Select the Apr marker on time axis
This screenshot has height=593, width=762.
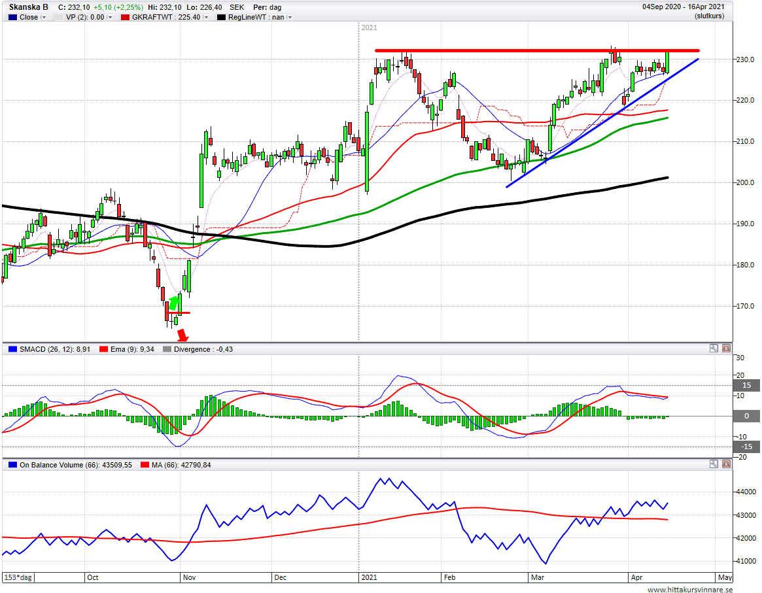pos(636,577)
